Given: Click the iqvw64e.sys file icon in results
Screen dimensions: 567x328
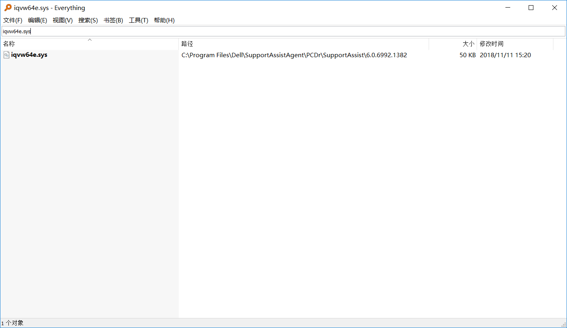Looking at the screenshot, I should pos(6,55).
